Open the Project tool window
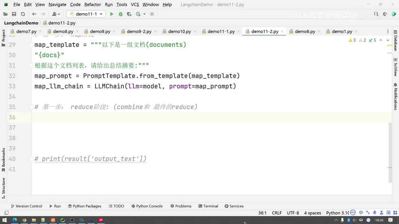 coord(3,38)
